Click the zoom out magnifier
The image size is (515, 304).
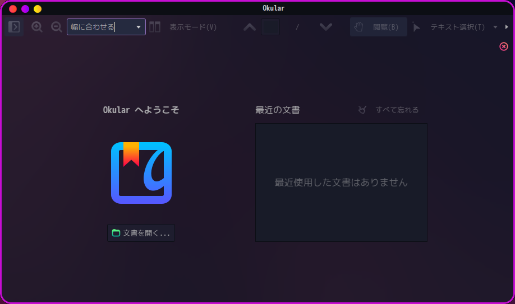tap(57, 27)
